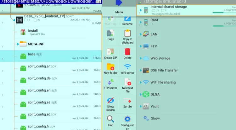Expand the LAN section

[x=141, y=34]
